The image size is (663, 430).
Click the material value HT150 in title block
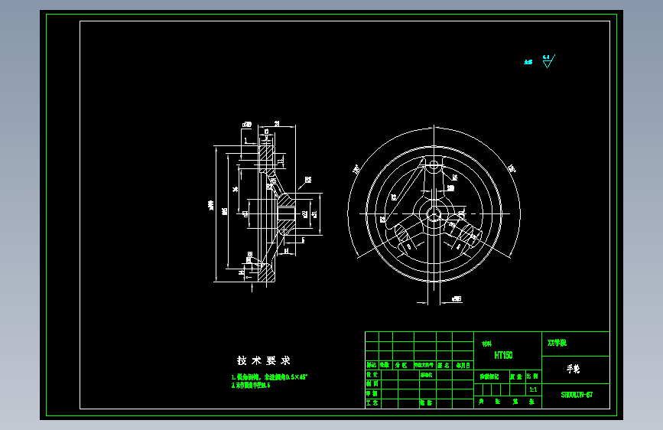pos(503,355)
